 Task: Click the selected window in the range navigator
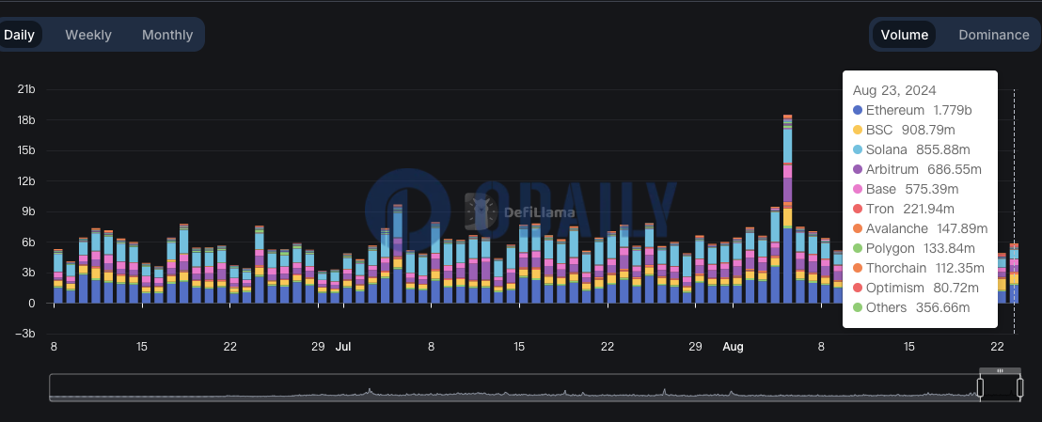point(1000,387)
